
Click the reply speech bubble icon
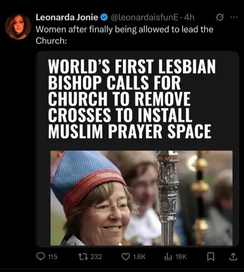coord(40,256)
